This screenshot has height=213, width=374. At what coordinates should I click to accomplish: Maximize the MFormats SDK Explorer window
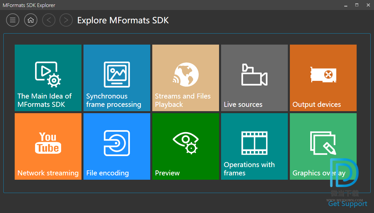(x=357, y=5)
